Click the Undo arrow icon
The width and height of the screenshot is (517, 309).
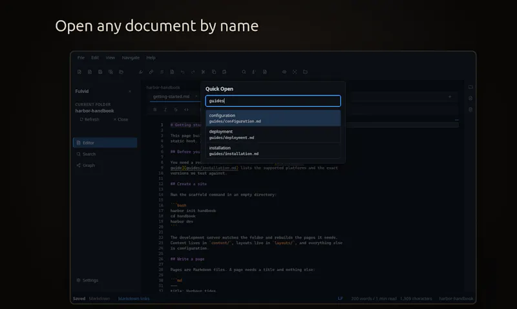coord(182,72)
